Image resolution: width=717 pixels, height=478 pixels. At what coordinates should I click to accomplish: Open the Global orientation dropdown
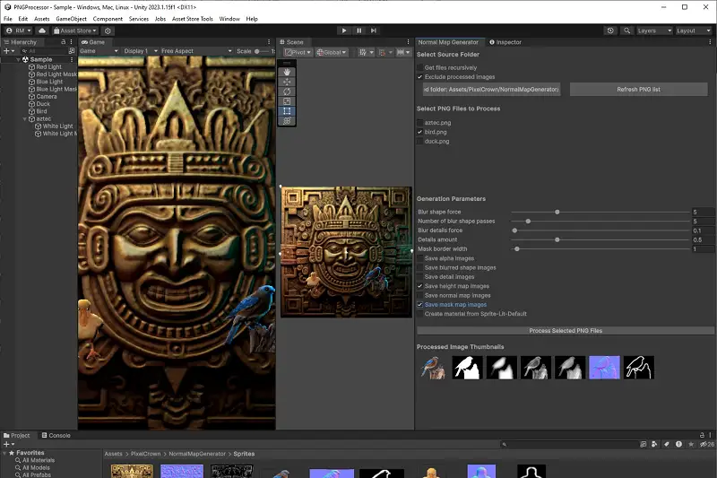332,53
